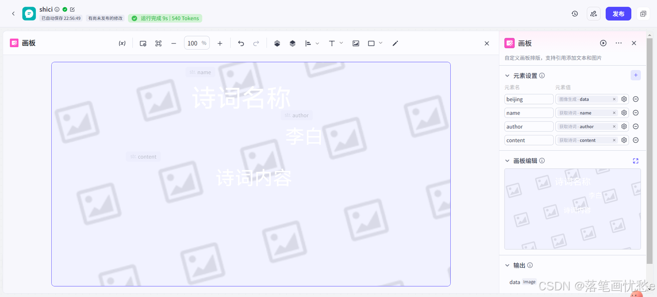Screen dimensions: 657x297
Task: Remove the beijing element row
Action: tap(635, 99)
